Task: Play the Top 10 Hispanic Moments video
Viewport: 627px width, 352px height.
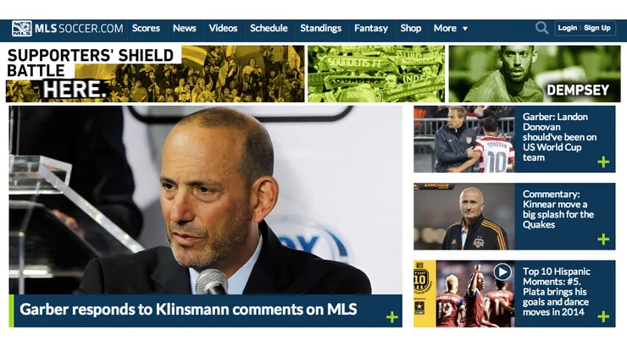Action: click(x=502, y=272)
